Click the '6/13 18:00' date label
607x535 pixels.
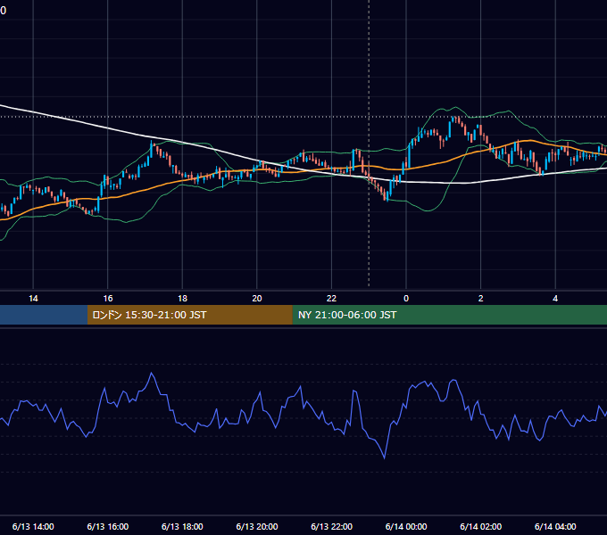[182, 526]
